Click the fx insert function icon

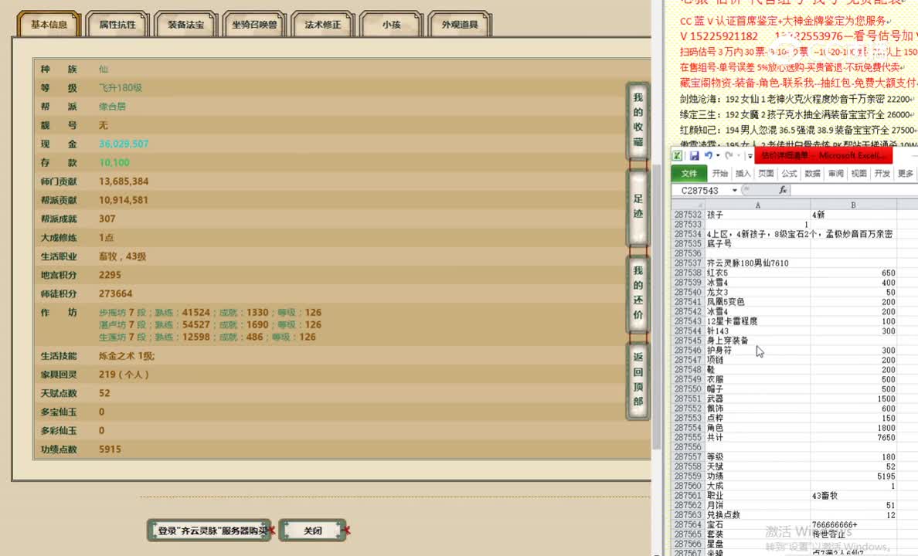(x=783, y=190)
